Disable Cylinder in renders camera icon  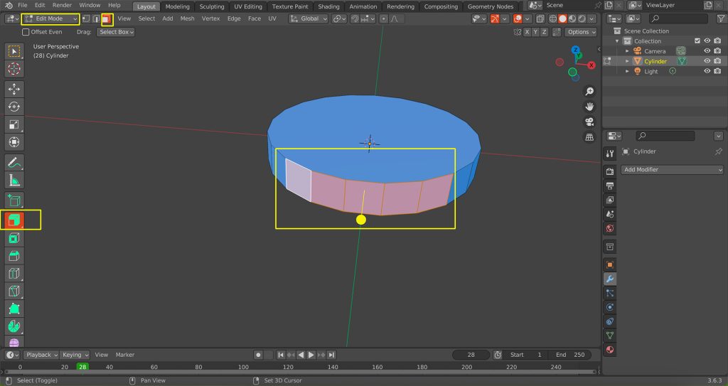(718, 61)
